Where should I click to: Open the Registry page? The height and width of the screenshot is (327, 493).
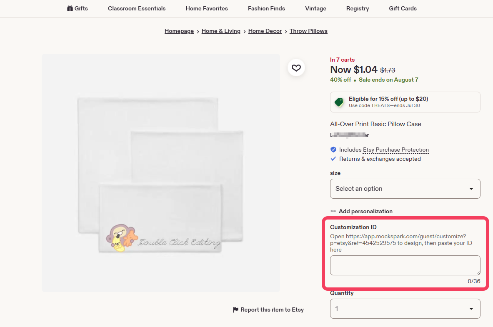tap(358, 8)
